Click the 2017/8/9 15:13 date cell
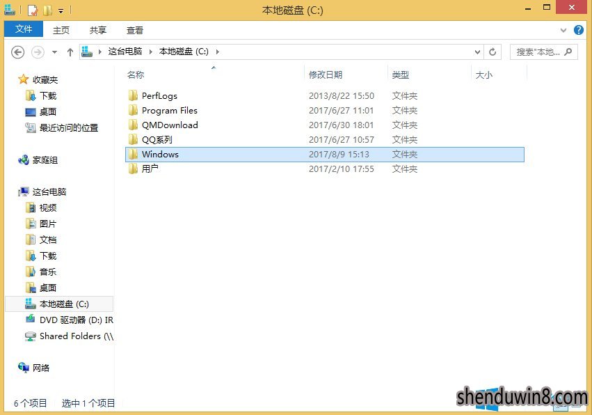592x415 pixels. tap(339, 154)
